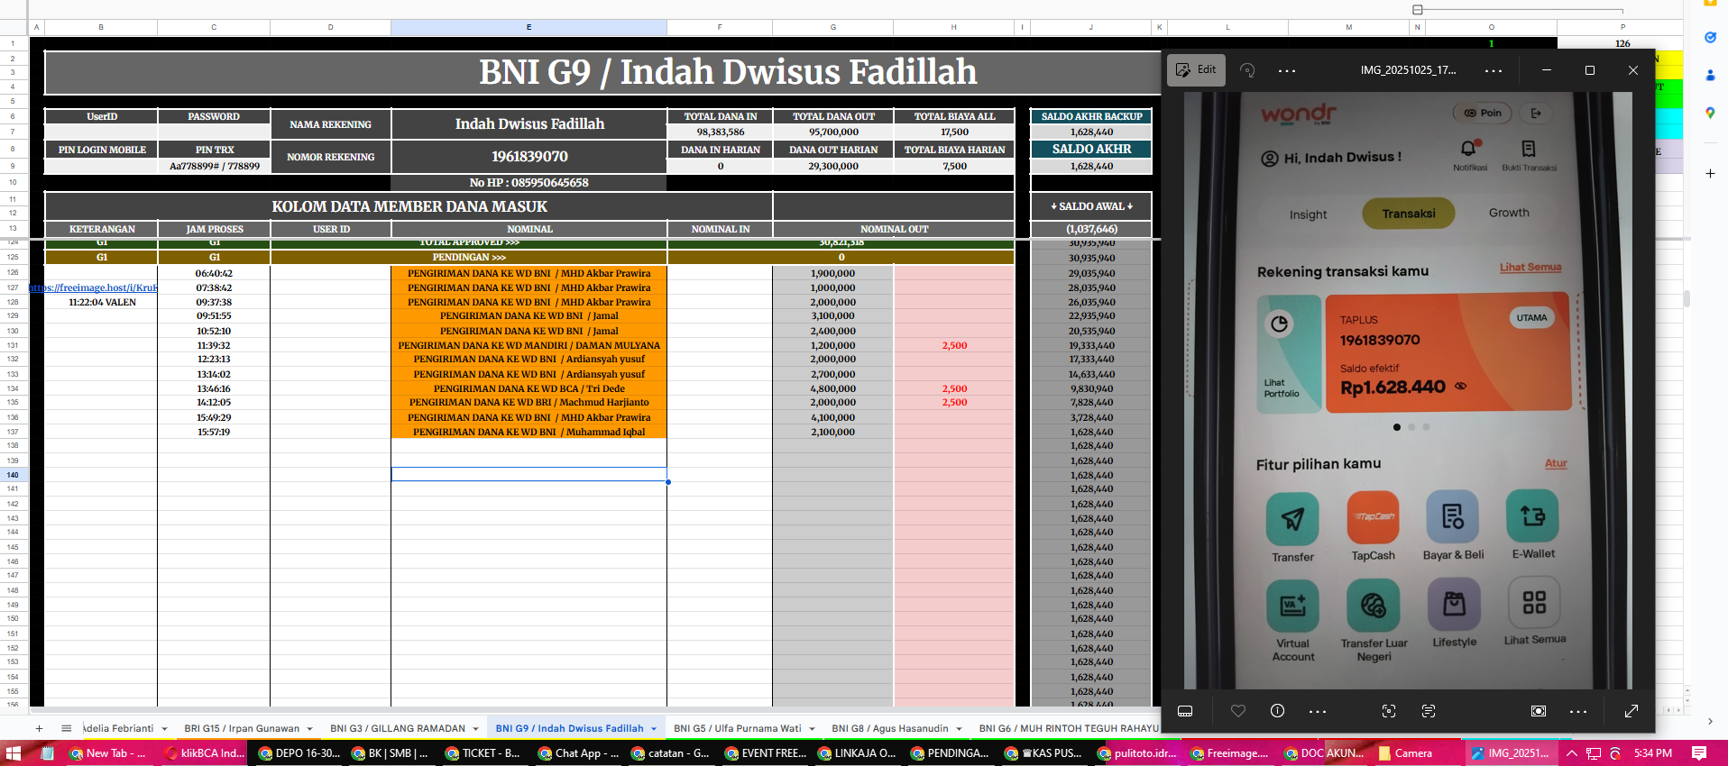Rotate the image in the photo viewer
Image resolution: width=1728 pixels, height=766 pixels.
click(1247, 70)
